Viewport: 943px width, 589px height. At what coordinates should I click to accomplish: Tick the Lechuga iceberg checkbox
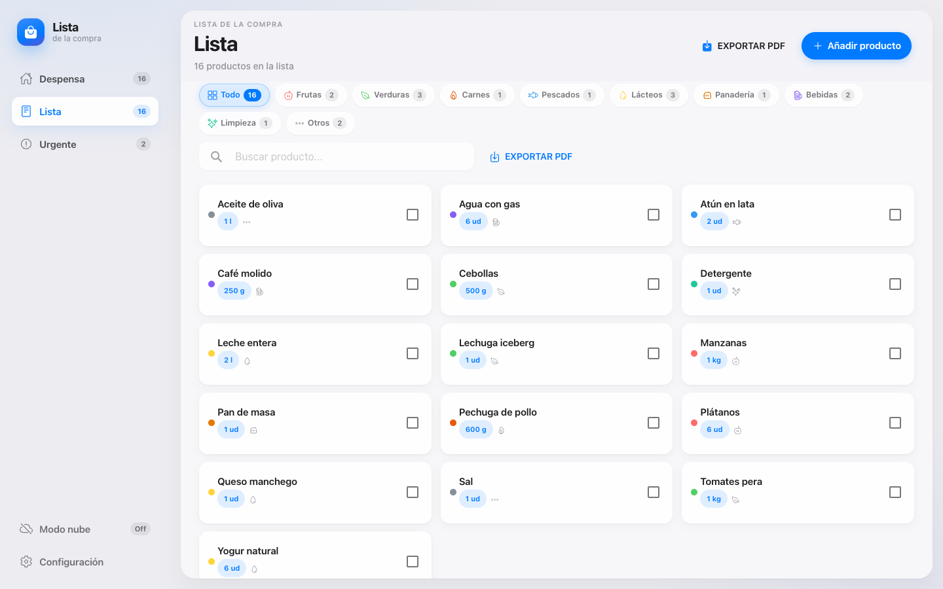(x=654, y=353)
